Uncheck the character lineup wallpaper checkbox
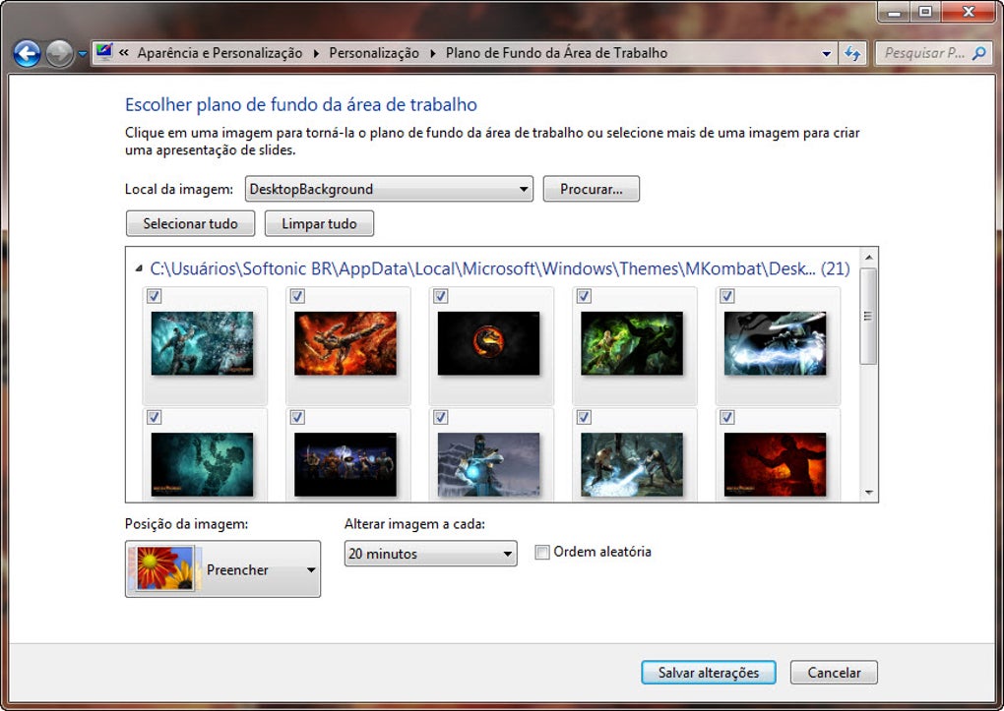This screenshot has width=1004, height=711. [297, 417]
